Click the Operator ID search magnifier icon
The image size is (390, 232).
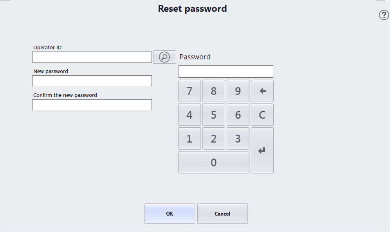coord(164,57)
